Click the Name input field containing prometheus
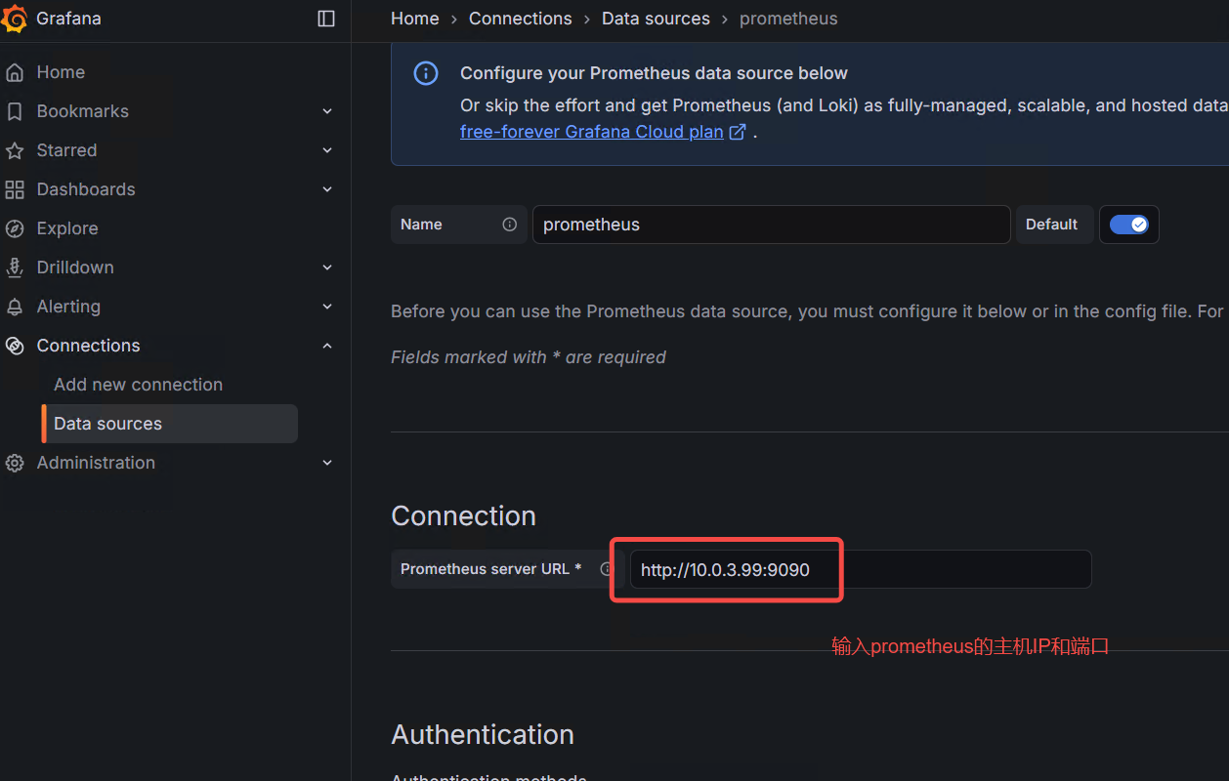This screenshot has height=781, width=1229. [x=772, y=225]
